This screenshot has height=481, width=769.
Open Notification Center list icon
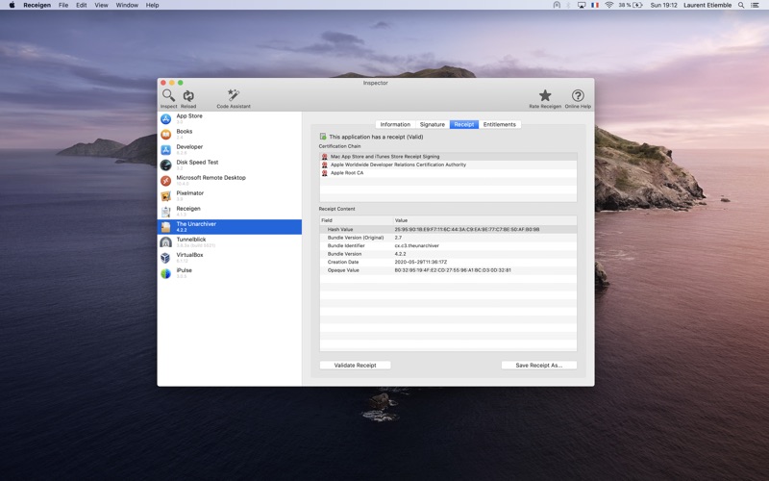(x=755, y=5)
